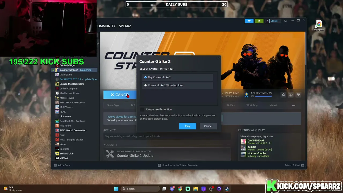This screenshot has width=343, height=193.
Task: Click the VRChat game icon in sidebar
Action: [x=57, y=158]
